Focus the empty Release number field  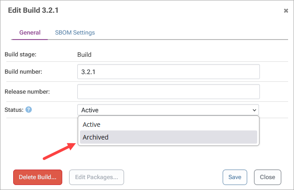[x=168, y=91]
